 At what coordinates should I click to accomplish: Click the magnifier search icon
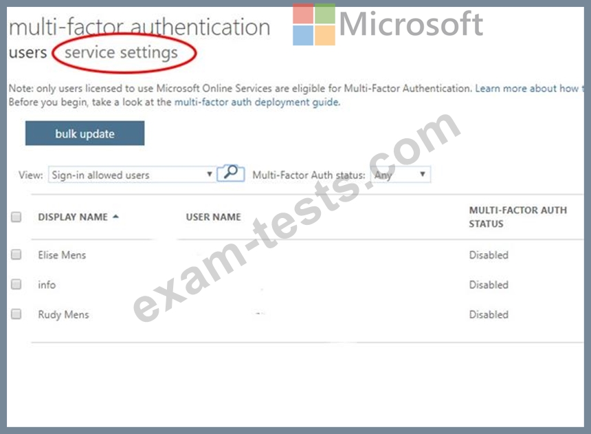(x=231, y=173)
